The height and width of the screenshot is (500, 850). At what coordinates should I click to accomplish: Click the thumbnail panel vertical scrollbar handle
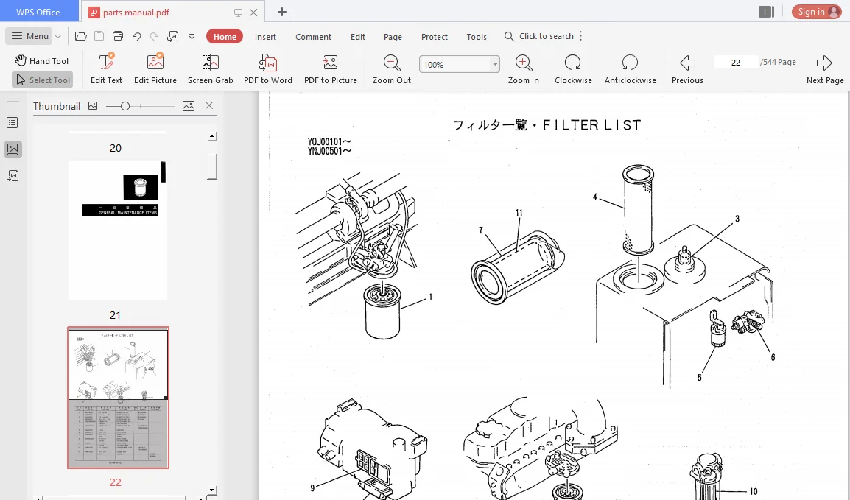tap(212, 166)
